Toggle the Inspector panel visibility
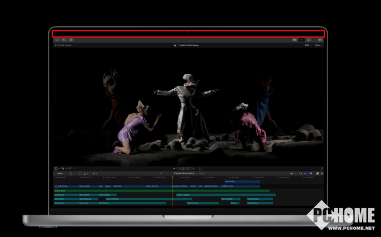381x237 pixels. pos(308,40)
